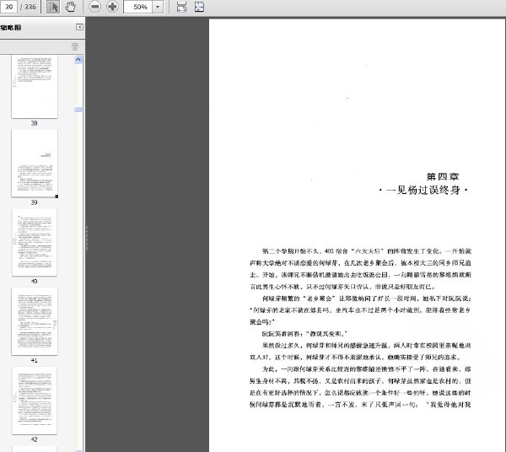Click page label 41 under thumbnail
The image size is (506, 452).
(35, 360)
